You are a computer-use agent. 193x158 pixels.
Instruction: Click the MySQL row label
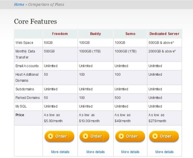[x=21, y=106]
